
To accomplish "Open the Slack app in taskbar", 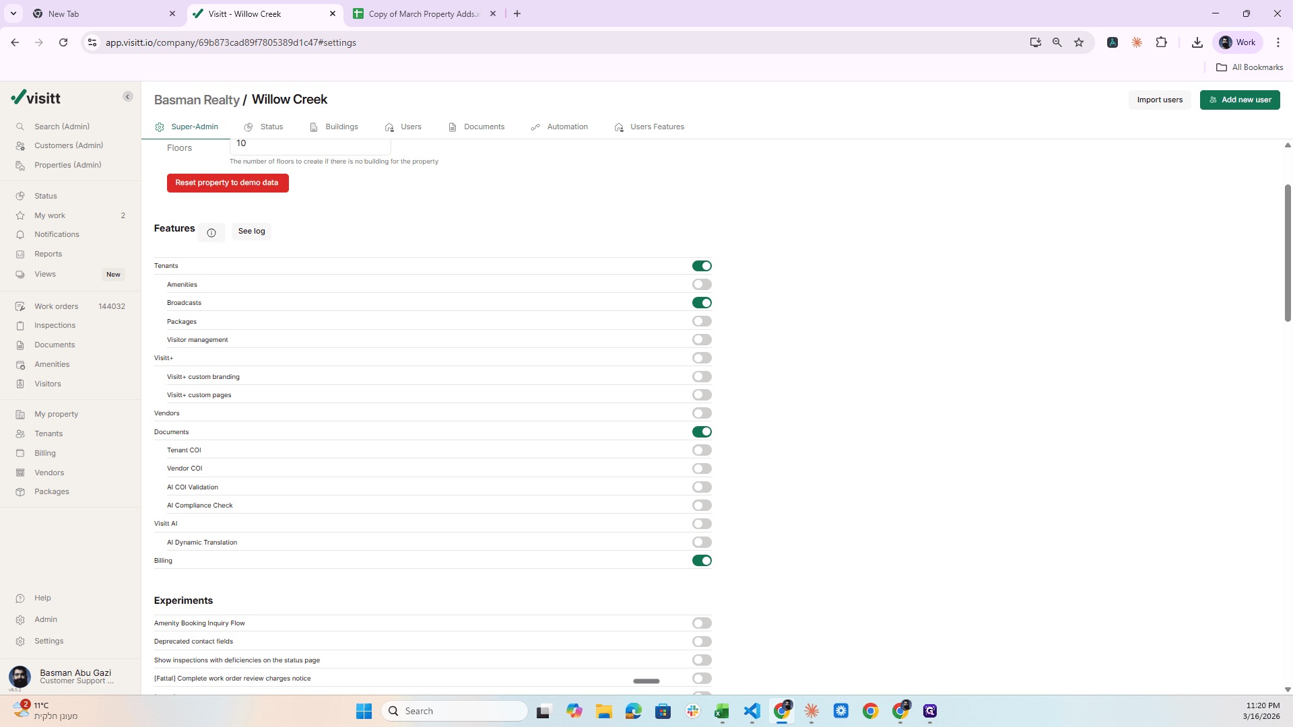I will pos(693,711).
